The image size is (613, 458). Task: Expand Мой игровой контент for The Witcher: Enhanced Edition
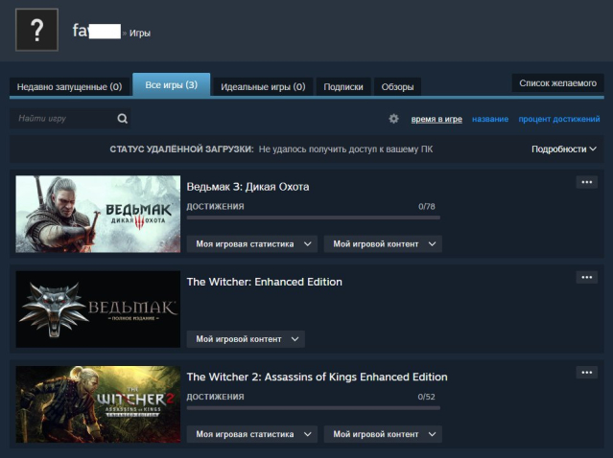tap(245, 339)
